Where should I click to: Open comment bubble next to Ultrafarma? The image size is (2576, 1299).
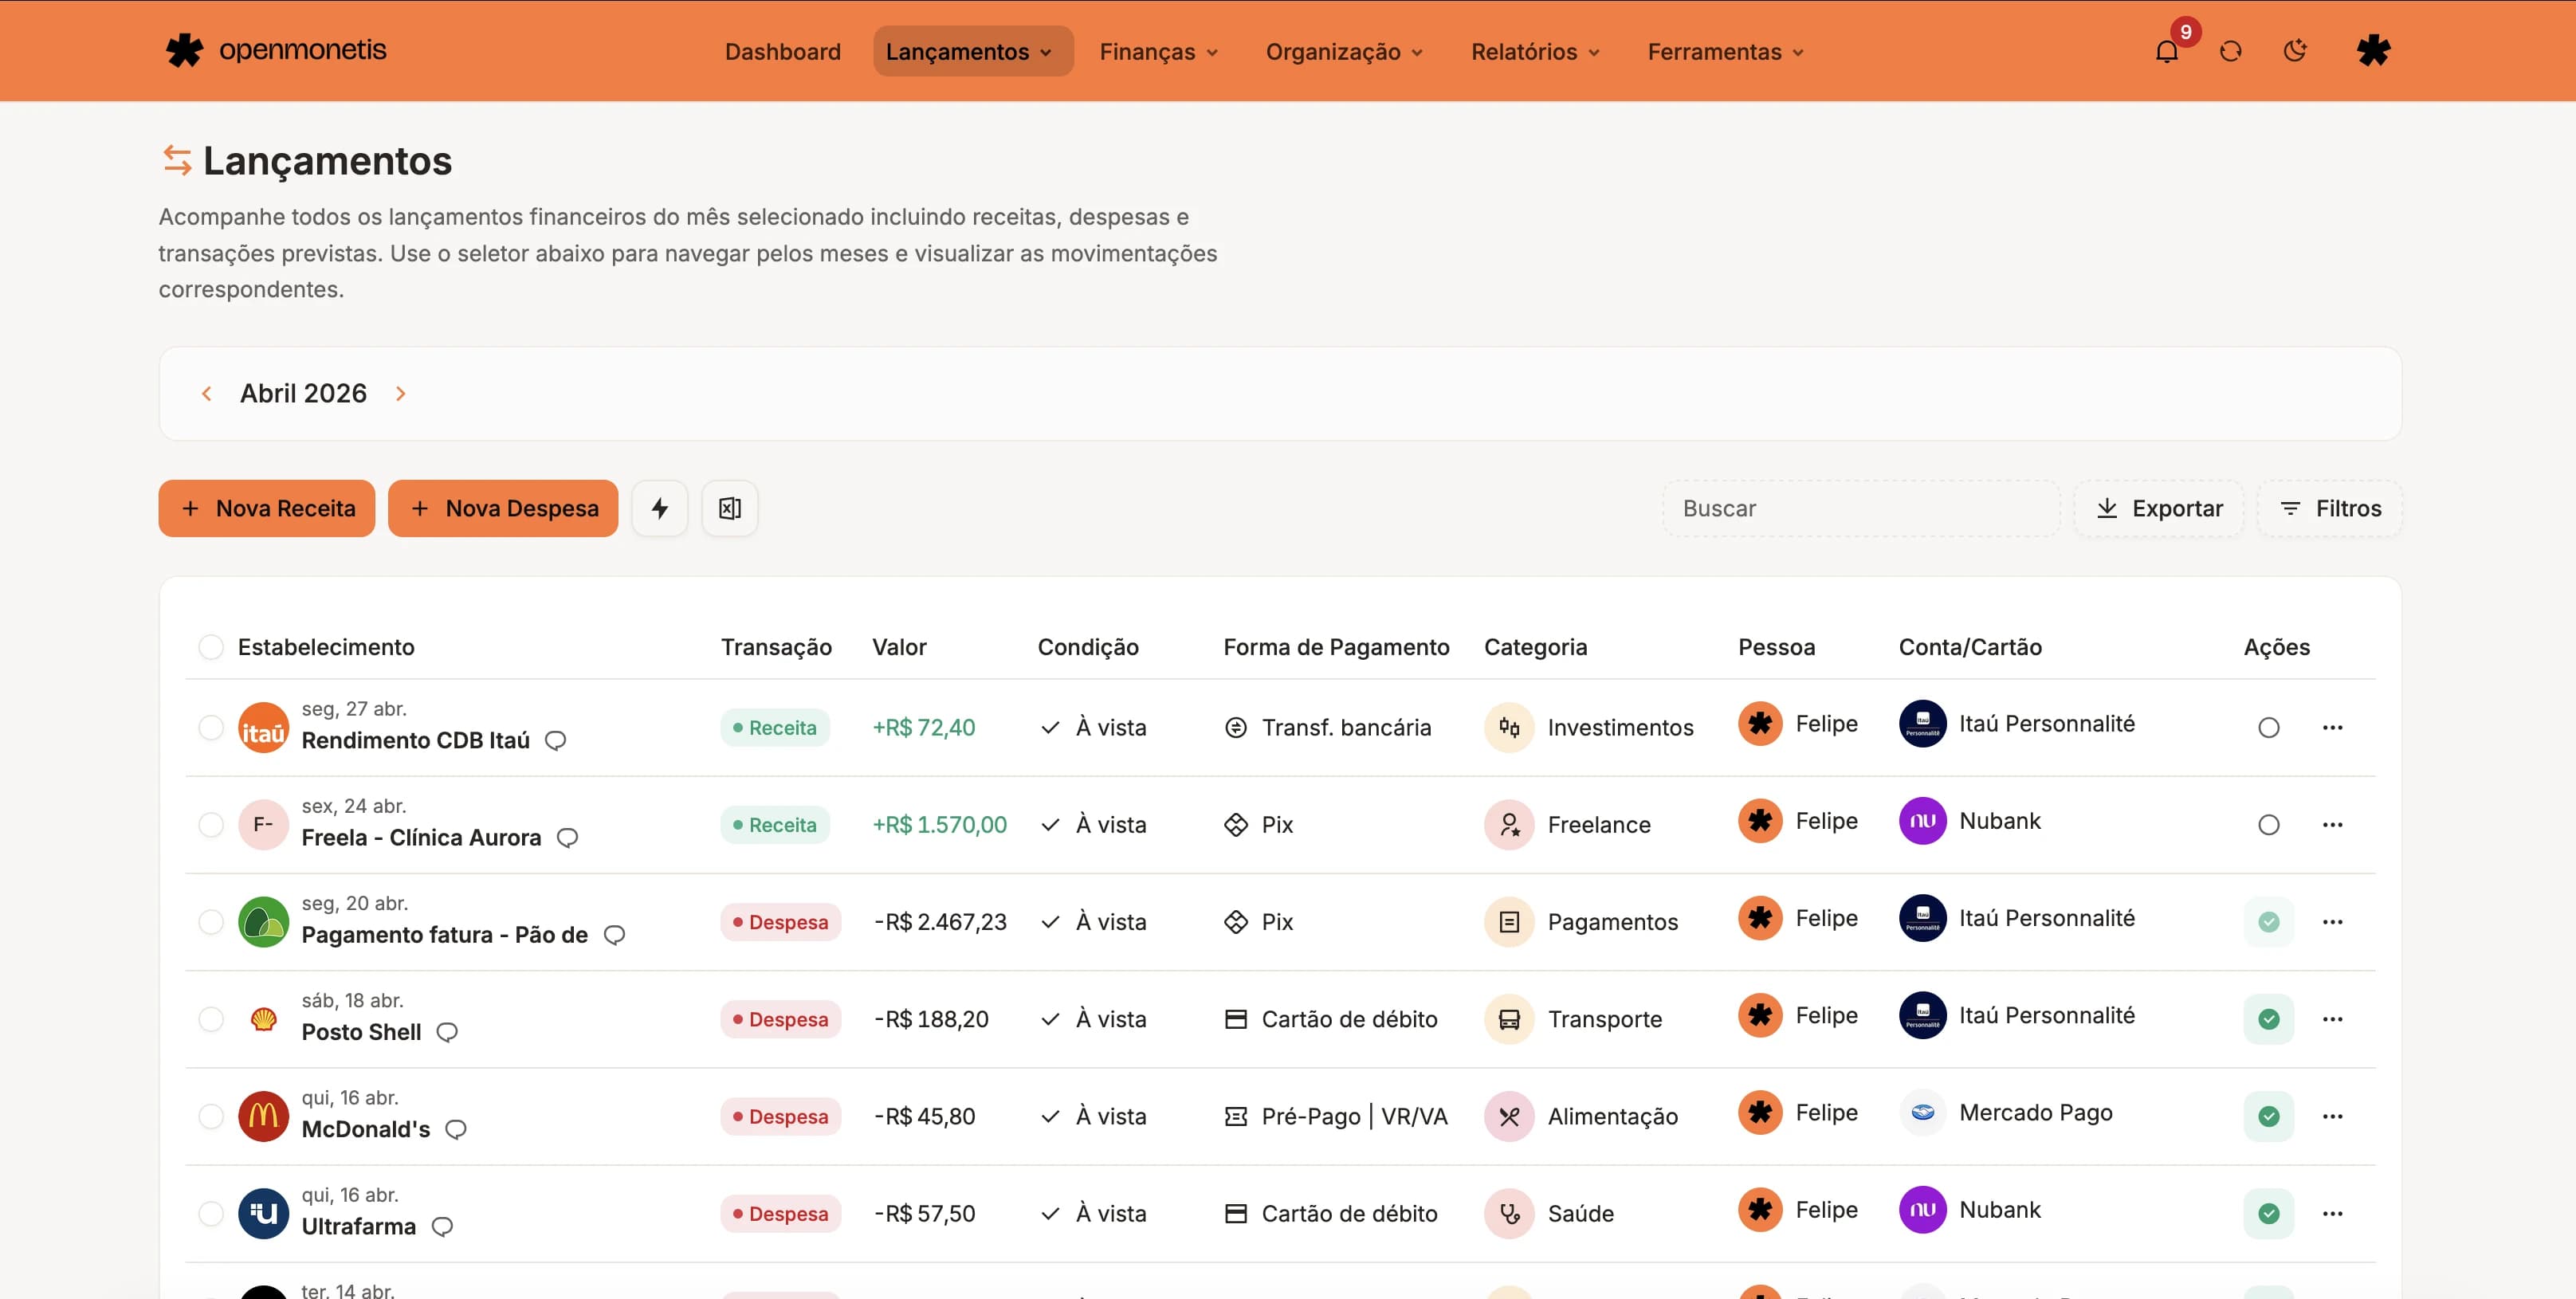(x=442, y=1226)
